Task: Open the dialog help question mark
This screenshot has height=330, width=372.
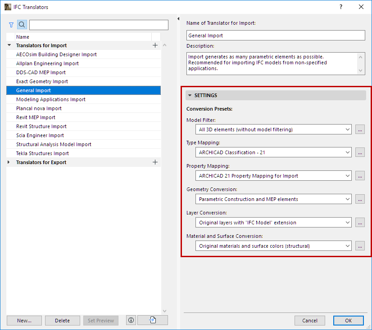Action: coord(341,7)
